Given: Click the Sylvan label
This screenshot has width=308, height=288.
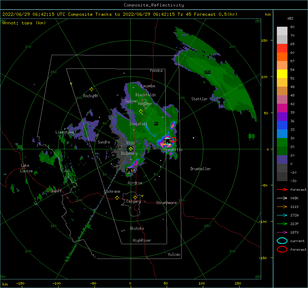Looking at the screenshot, I should pos(131,101).
